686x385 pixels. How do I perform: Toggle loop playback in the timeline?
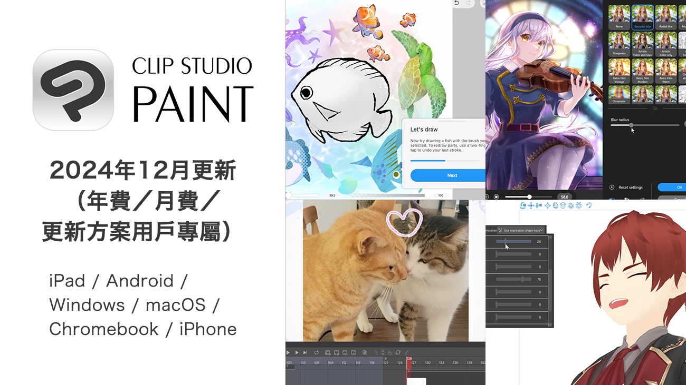[317, 352]
